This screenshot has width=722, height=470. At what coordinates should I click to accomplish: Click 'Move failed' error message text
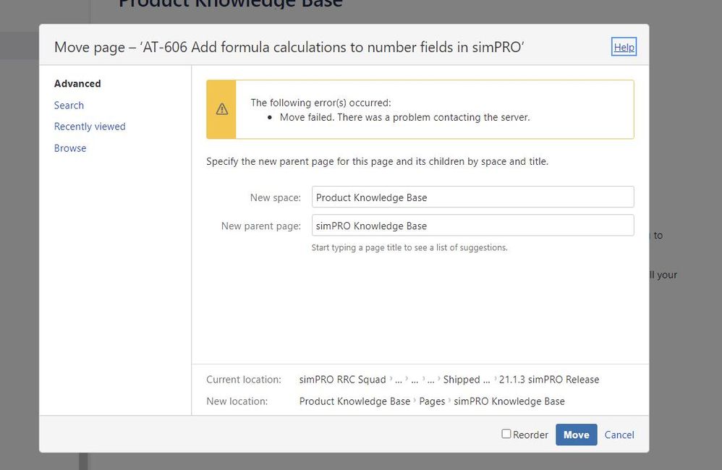click(x=404, y=117)
